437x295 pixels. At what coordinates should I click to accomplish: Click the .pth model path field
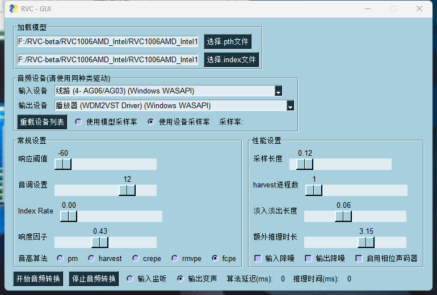point(108,41)
